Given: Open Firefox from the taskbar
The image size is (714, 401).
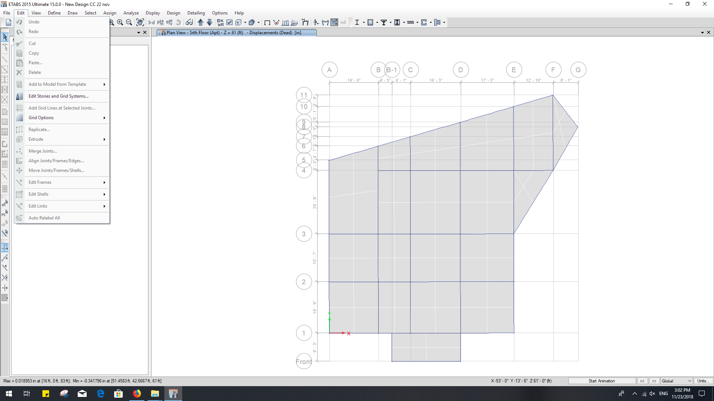Looking at the screenshot, I should coord(137,394).
